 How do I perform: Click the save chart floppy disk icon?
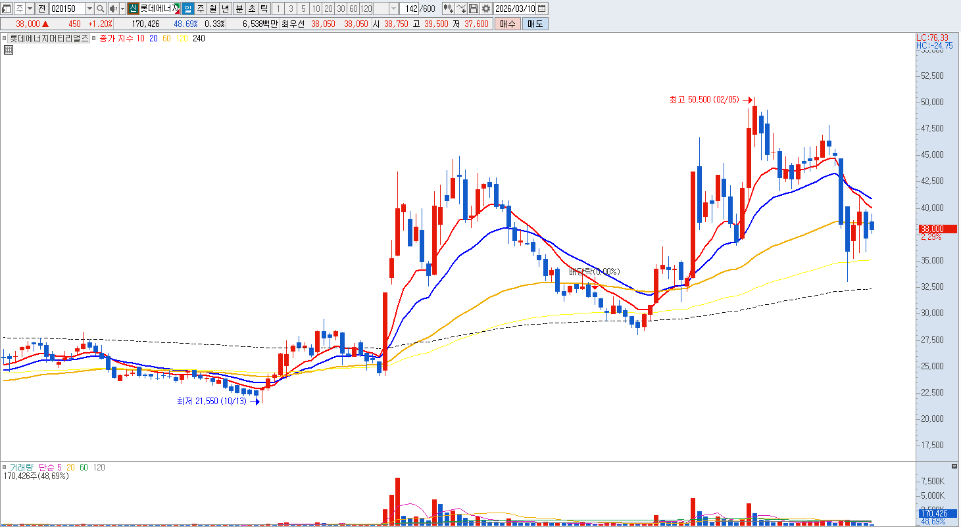tap(474, 9)
